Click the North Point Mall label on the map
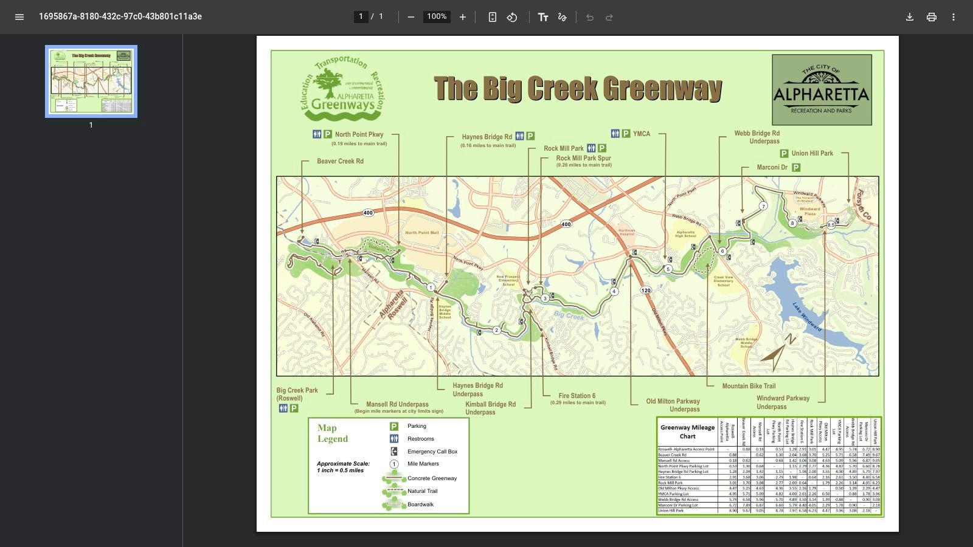The width and height of the screenshot is (973, 547). point(422,233)
